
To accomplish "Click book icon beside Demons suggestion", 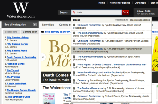I will [x=75, y=80].
